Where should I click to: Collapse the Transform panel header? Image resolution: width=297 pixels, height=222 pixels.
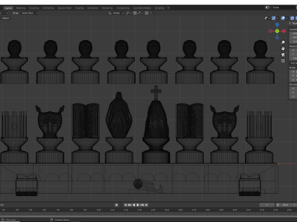[293, 23]
